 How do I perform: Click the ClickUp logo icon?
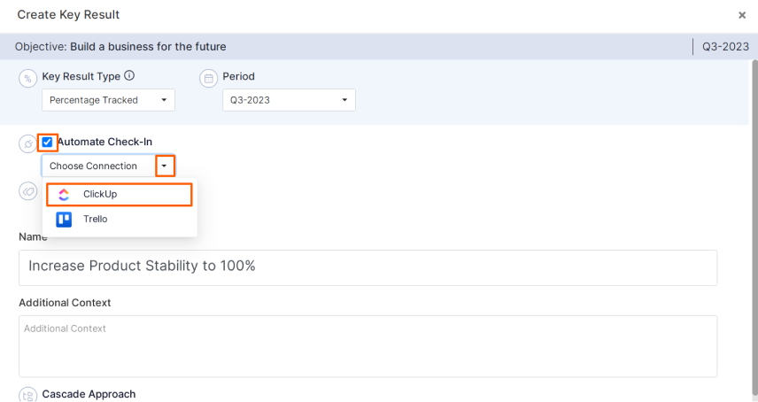64,194
